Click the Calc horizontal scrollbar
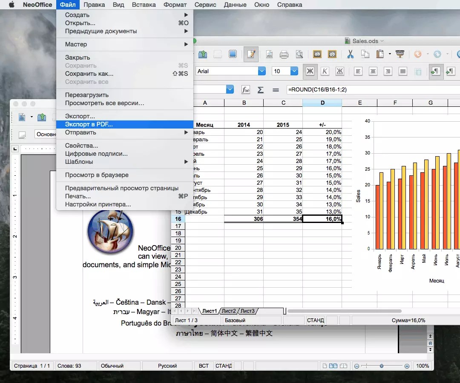 (345, 311)
